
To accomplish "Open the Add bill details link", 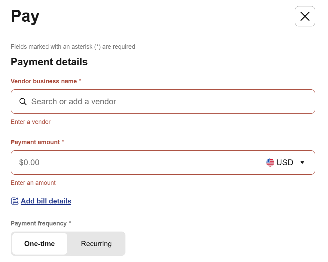I will pyautogui.click(x=46, y=201).
